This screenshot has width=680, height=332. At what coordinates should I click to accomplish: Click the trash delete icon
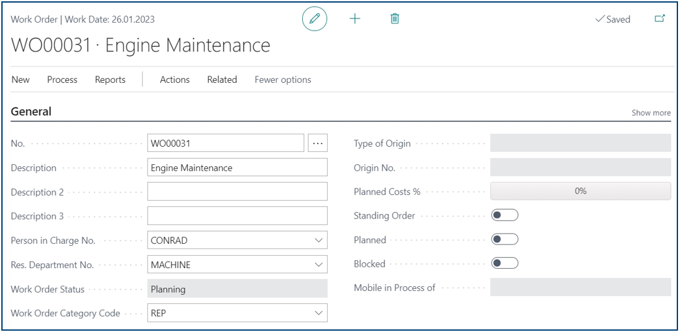point(395,19)
